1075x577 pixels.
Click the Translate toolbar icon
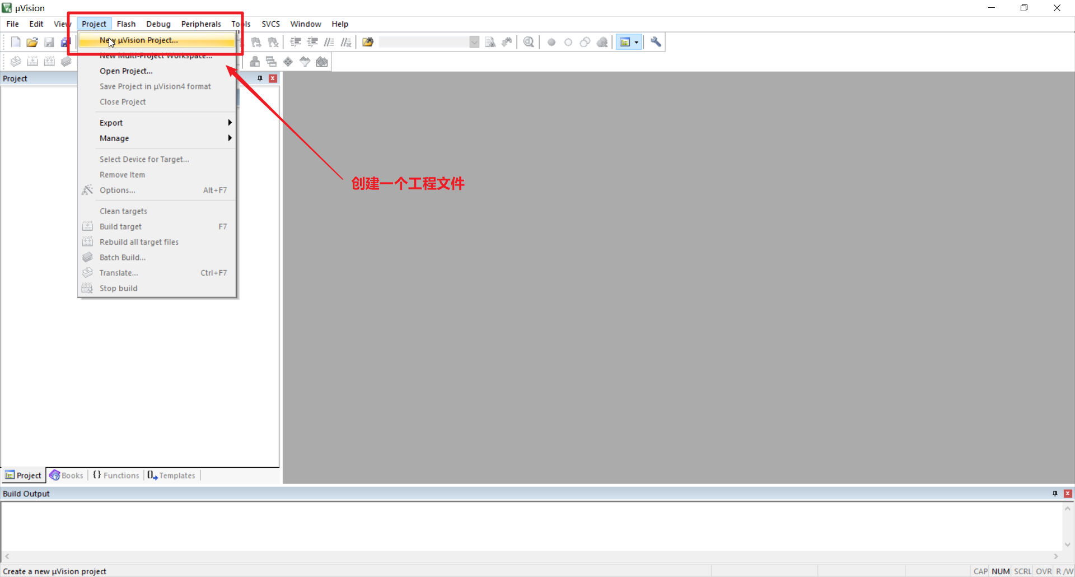coord(16,62)
